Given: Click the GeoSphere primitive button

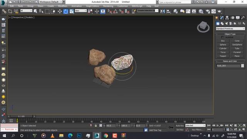Looking at the screenshot, I should pos(237,45).
